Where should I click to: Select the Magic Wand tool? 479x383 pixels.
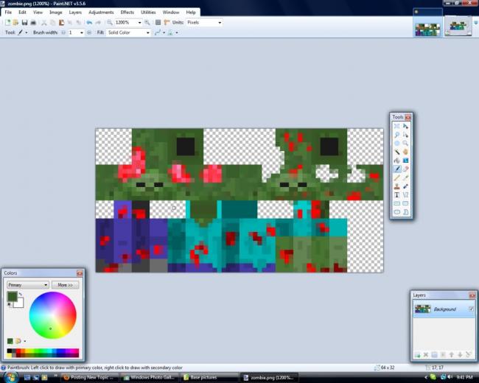tap(396, 152)
